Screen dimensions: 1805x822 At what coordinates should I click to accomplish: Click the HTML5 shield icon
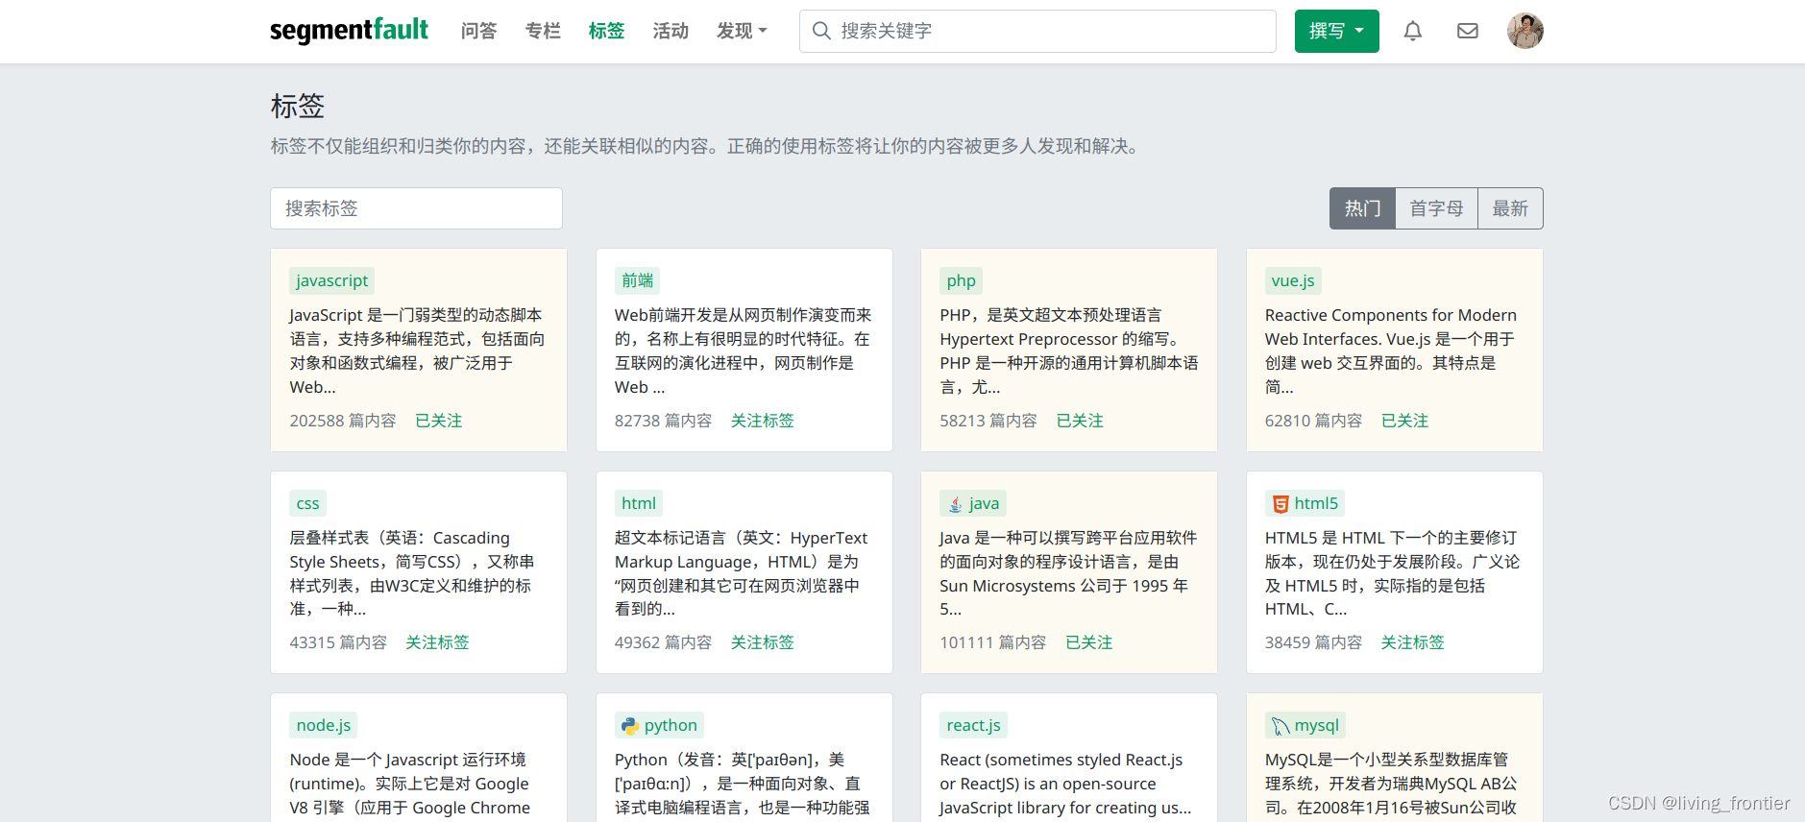[x=1280, y=504]
